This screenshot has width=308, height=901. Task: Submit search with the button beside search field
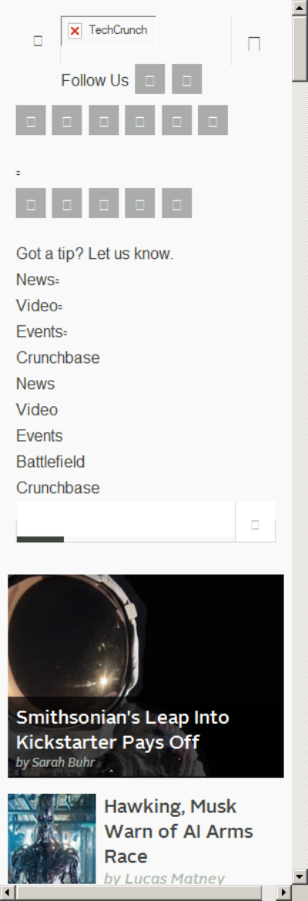255,522
